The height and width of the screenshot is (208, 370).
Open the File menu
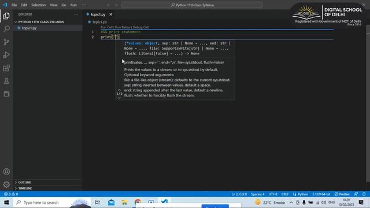pyautogui.click(x=14, y=5)
